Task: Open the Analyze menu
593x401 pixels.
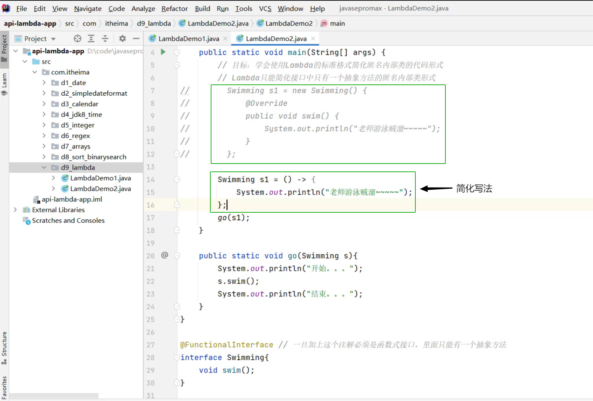Action: 143,8
